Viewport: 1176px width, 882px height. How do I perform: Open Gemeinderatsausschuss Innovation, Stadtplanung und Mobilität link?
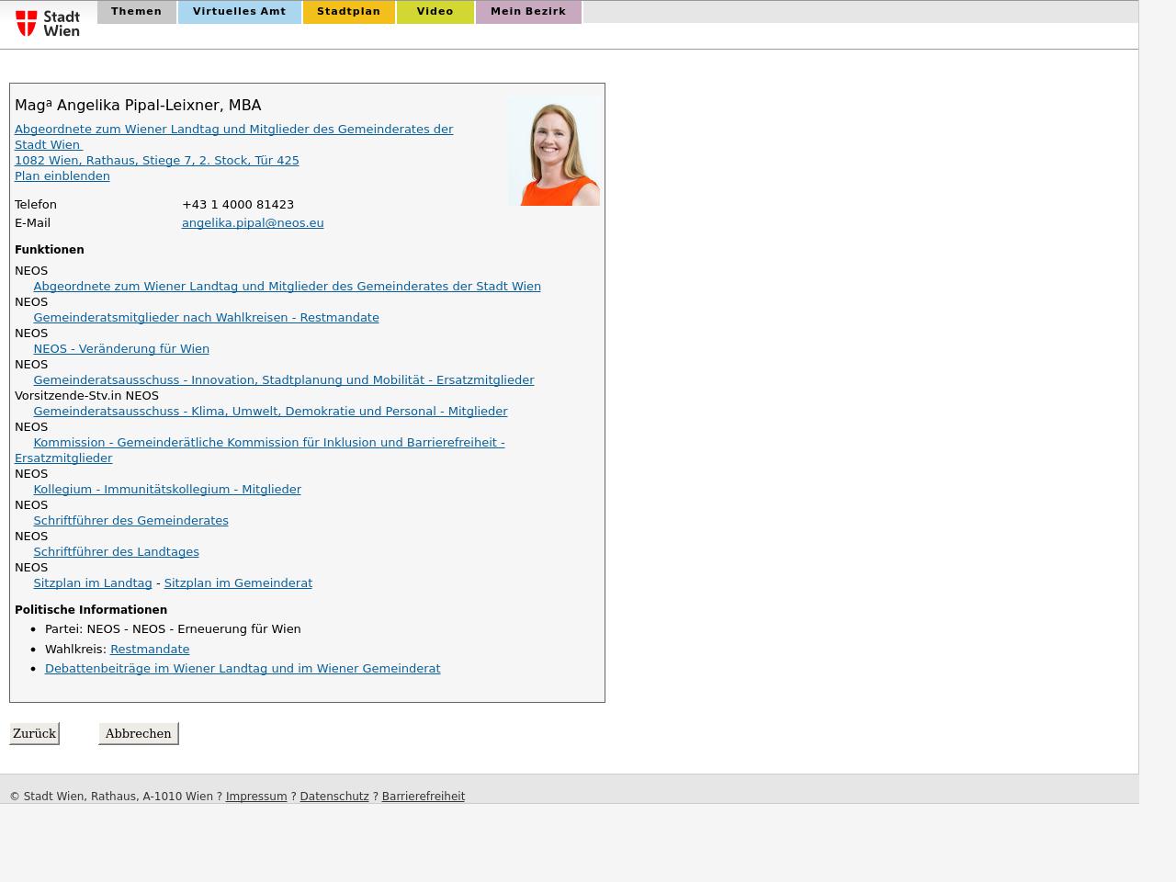click(283, 379)
